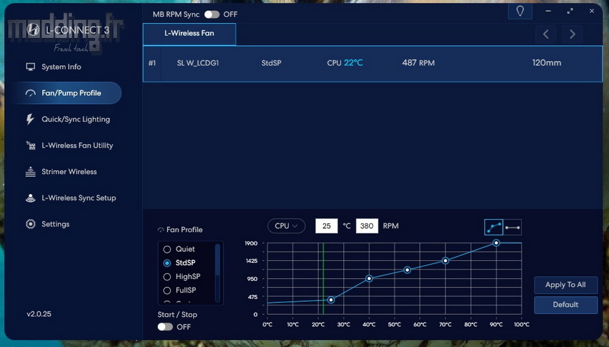The width and height of the screenshot is (609, 347).
Task: Click the Settings gear icon
Action: [x=30, y=224]
